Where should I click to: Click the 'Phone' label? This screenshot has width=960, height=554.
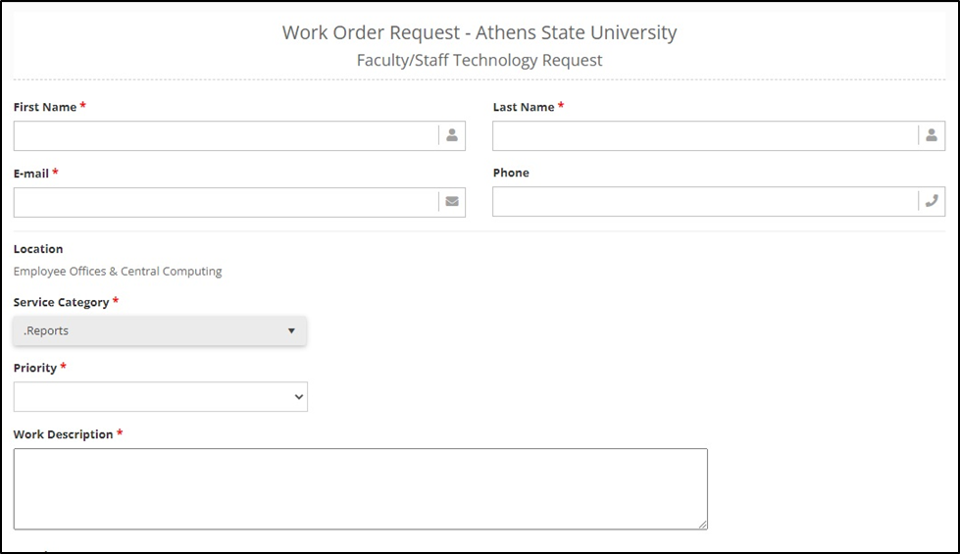tap(511, 173)
